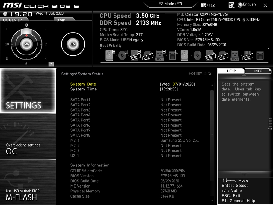Click the ME Version value 11.12.77.1664
Screen dimensions: 273x205
[x=171, y=186]
